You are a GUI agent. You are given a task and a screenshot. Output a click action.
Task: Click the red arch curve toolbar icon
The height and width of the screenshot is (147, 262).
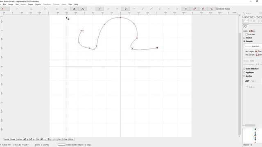tap(203, 9)
